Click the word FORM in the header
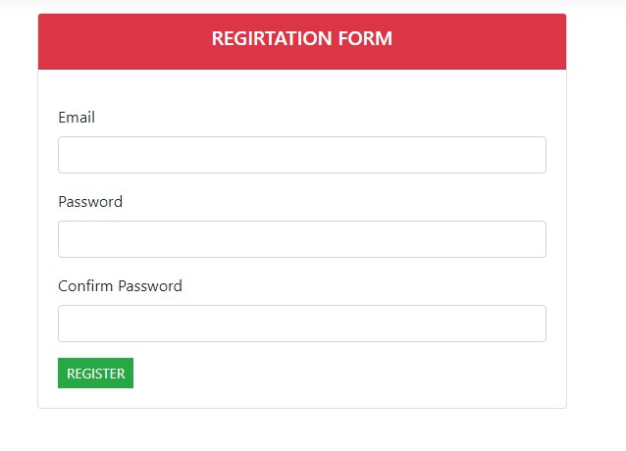The image size is (626, 451). point(365,38)
